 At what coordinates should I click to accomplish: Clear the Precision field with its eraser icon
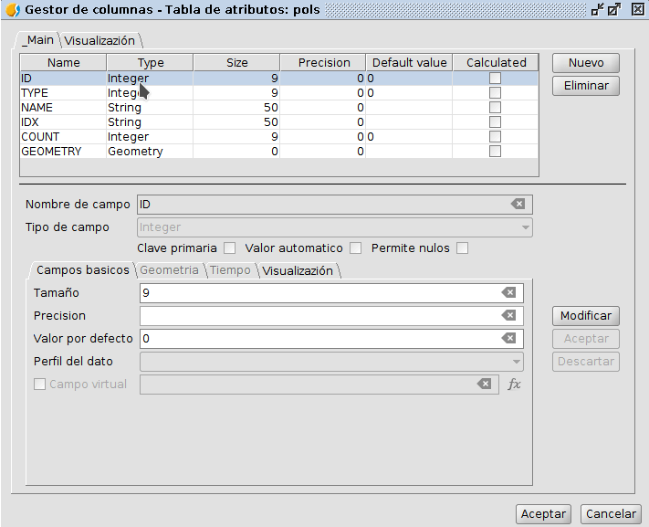pyautogui.click(x=508, y=315)
